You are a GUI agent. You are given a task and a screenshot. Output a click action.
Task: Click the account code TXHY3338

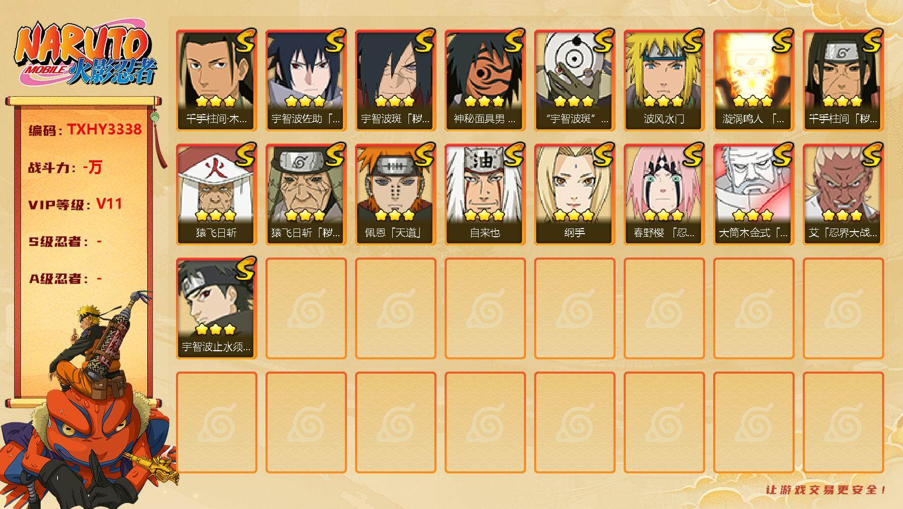[x=104, y=129]
